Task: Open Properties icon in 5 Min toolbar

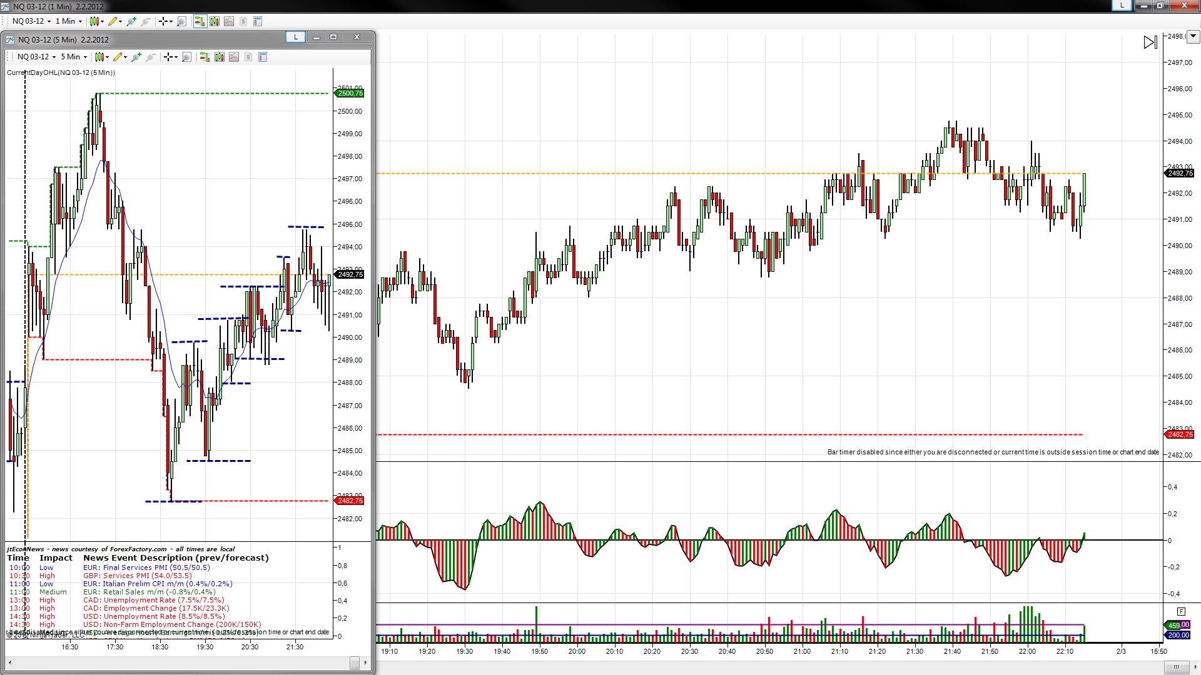Action: 263,57
